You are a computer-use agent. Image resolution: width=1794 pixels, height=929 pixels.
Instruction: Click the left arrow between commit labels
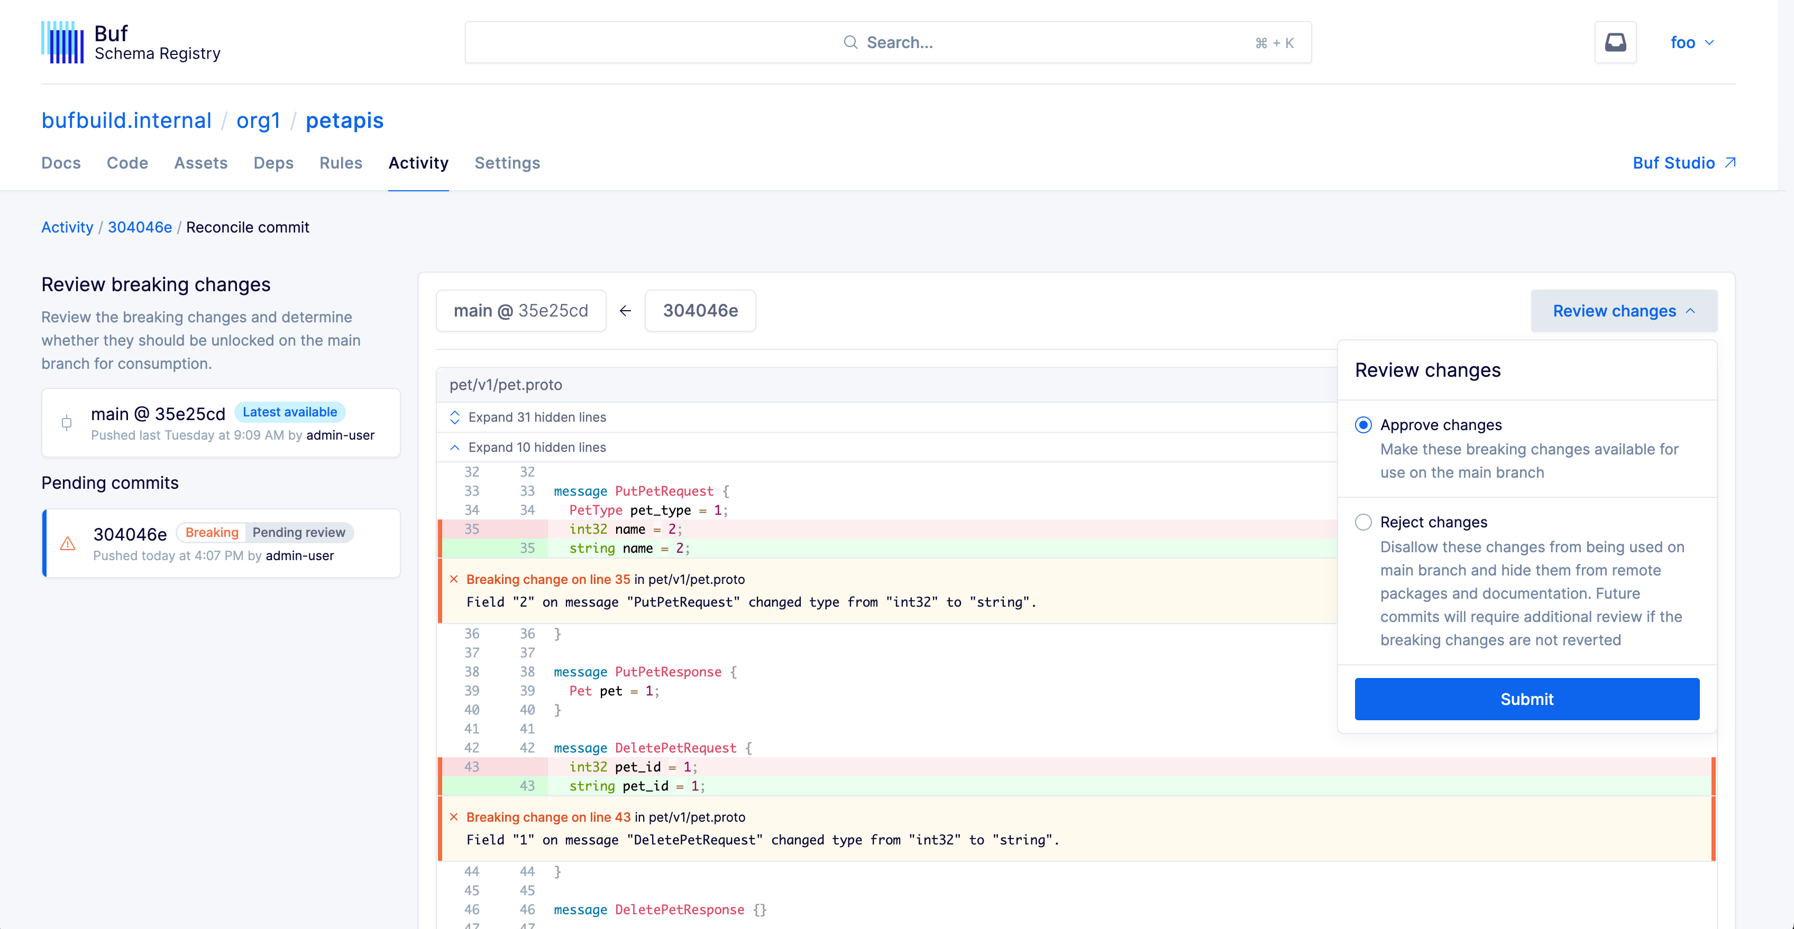tap(625, 311)
